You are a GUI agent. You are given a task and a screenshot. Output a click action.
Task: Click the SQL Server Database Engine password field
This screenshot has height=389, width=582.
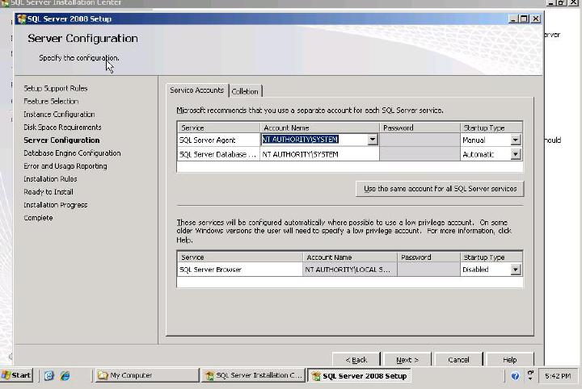pyautogui.click(x=420, y=154)
